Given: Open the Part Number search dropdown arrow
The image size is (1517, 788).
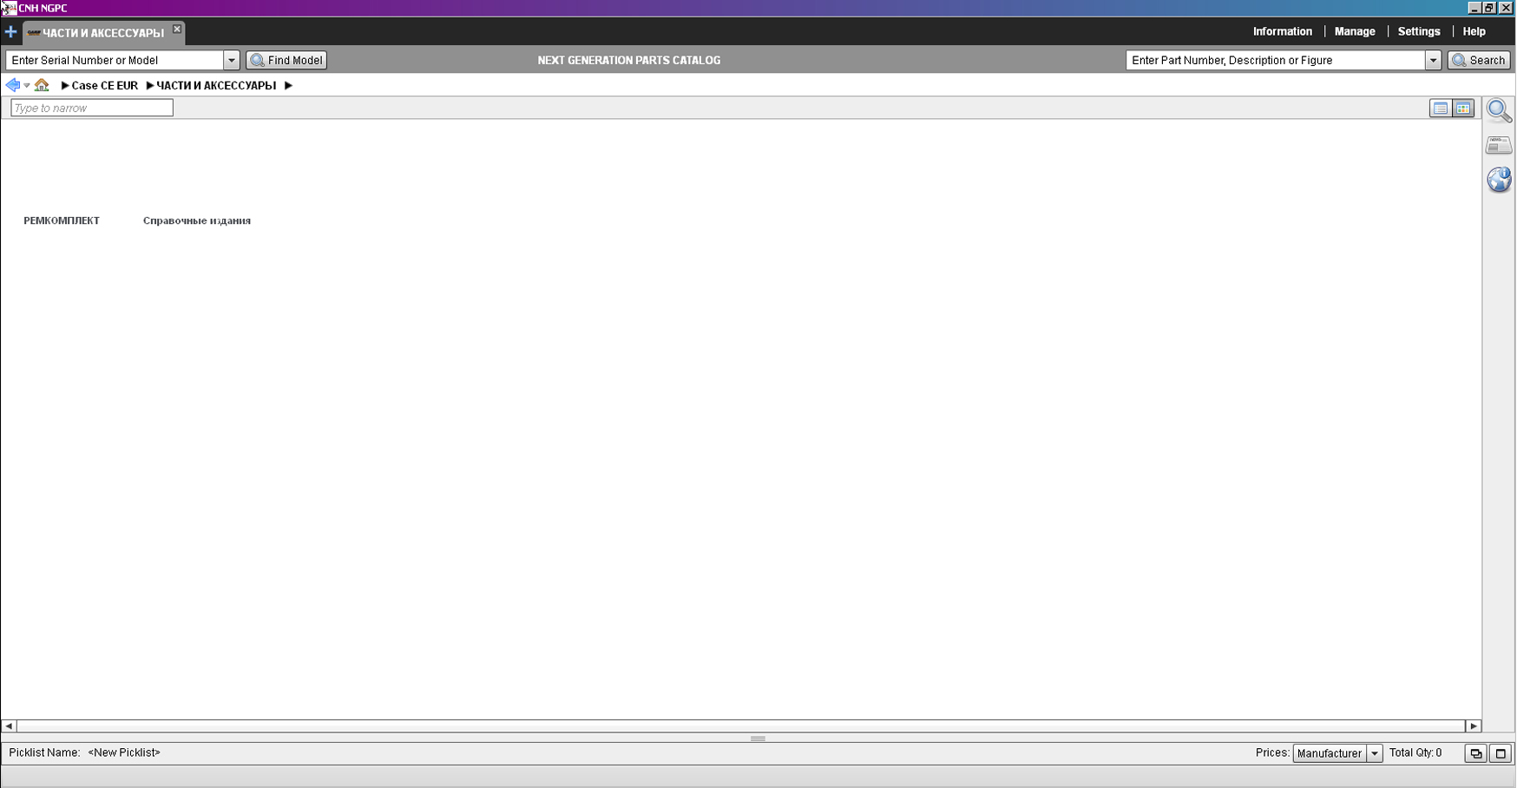Looking at the screenshot, I should tap(1433, 60).
